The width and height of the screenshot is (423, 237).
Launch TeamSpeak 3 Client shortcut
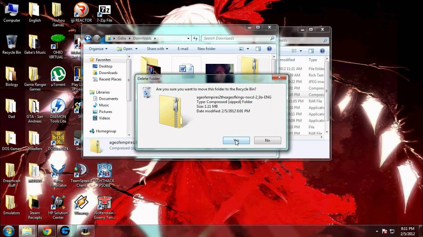tap(81, 175)
